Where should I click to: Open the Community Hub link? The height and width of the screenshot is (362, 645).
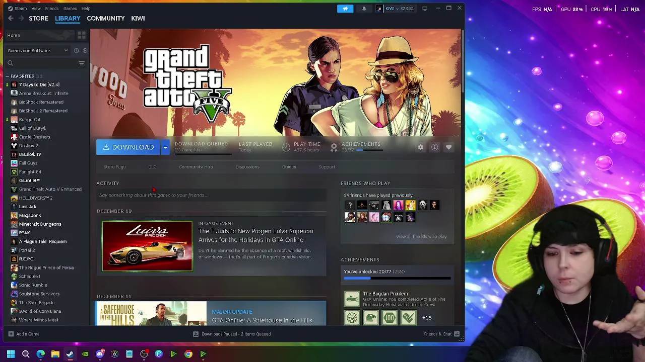pos(196,167)
